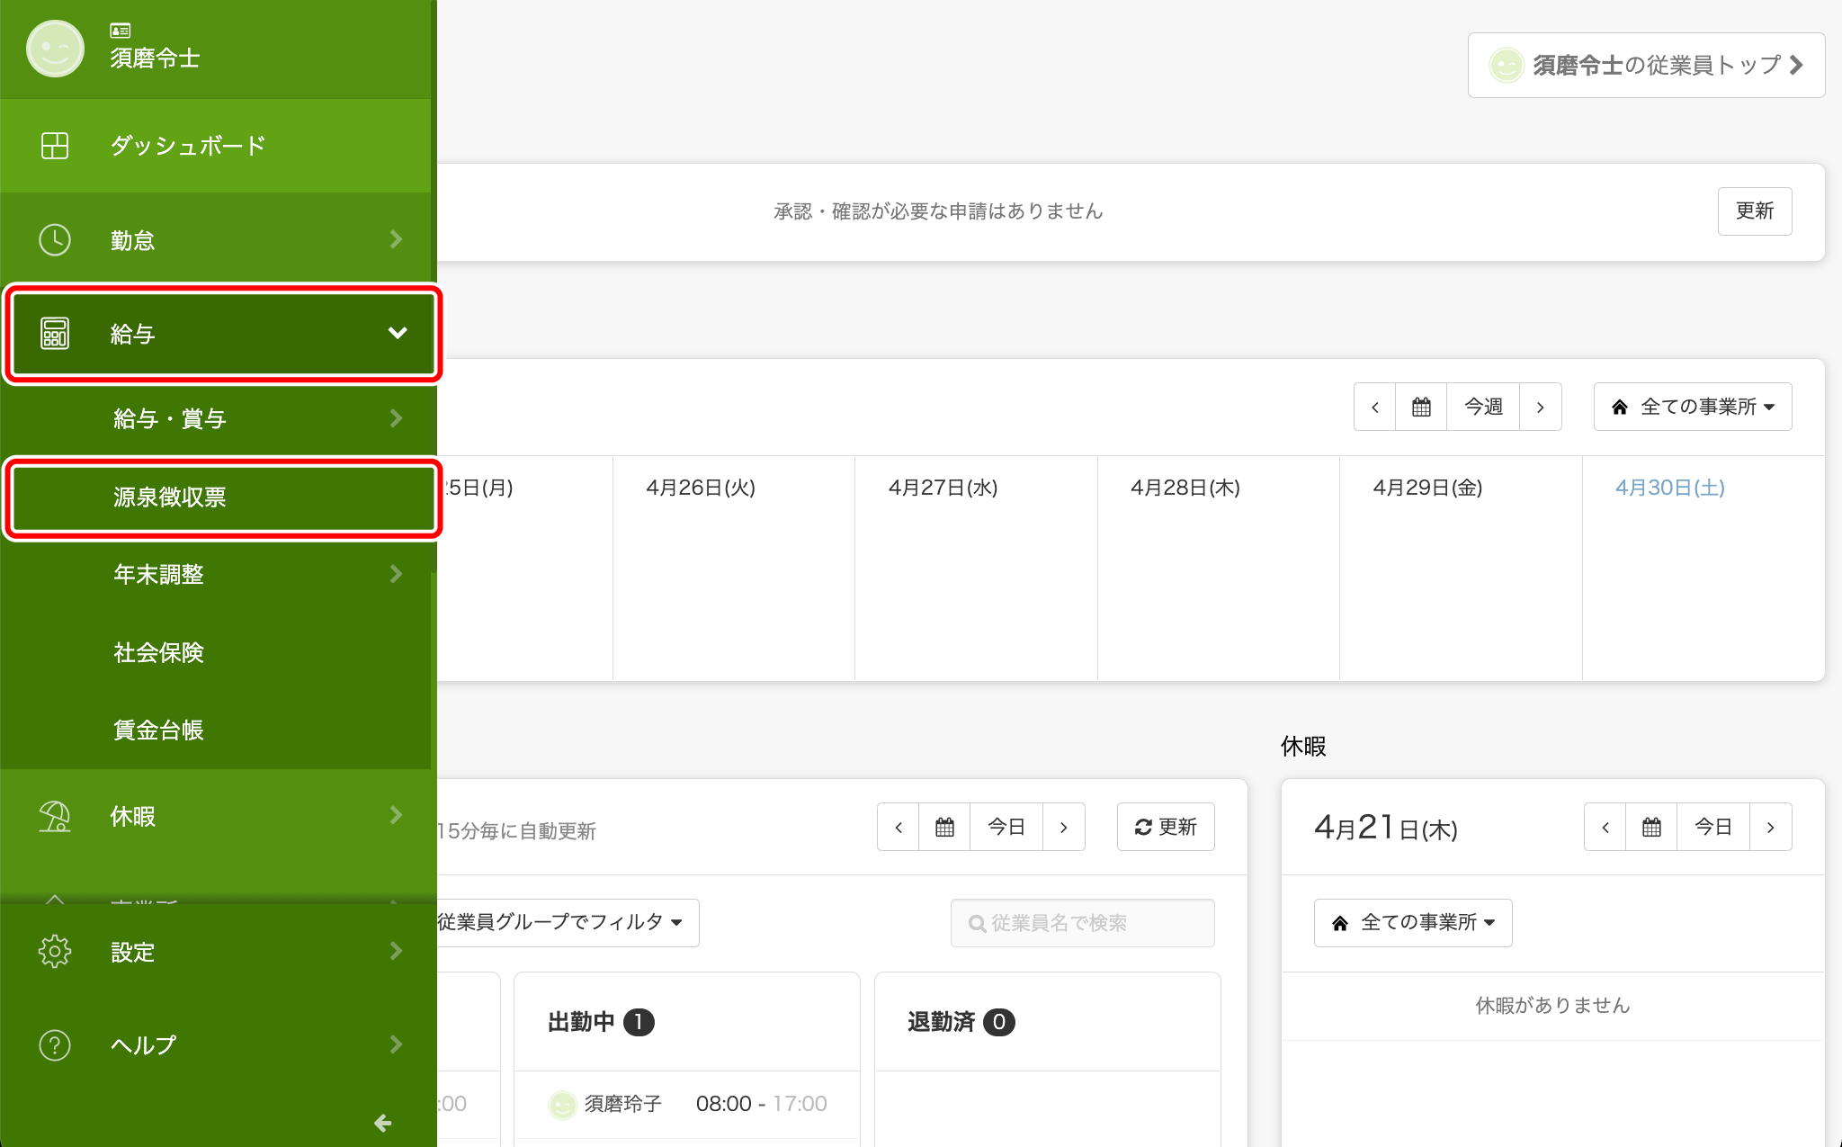Click 4月28日(木) column header

coord(1185,488)
